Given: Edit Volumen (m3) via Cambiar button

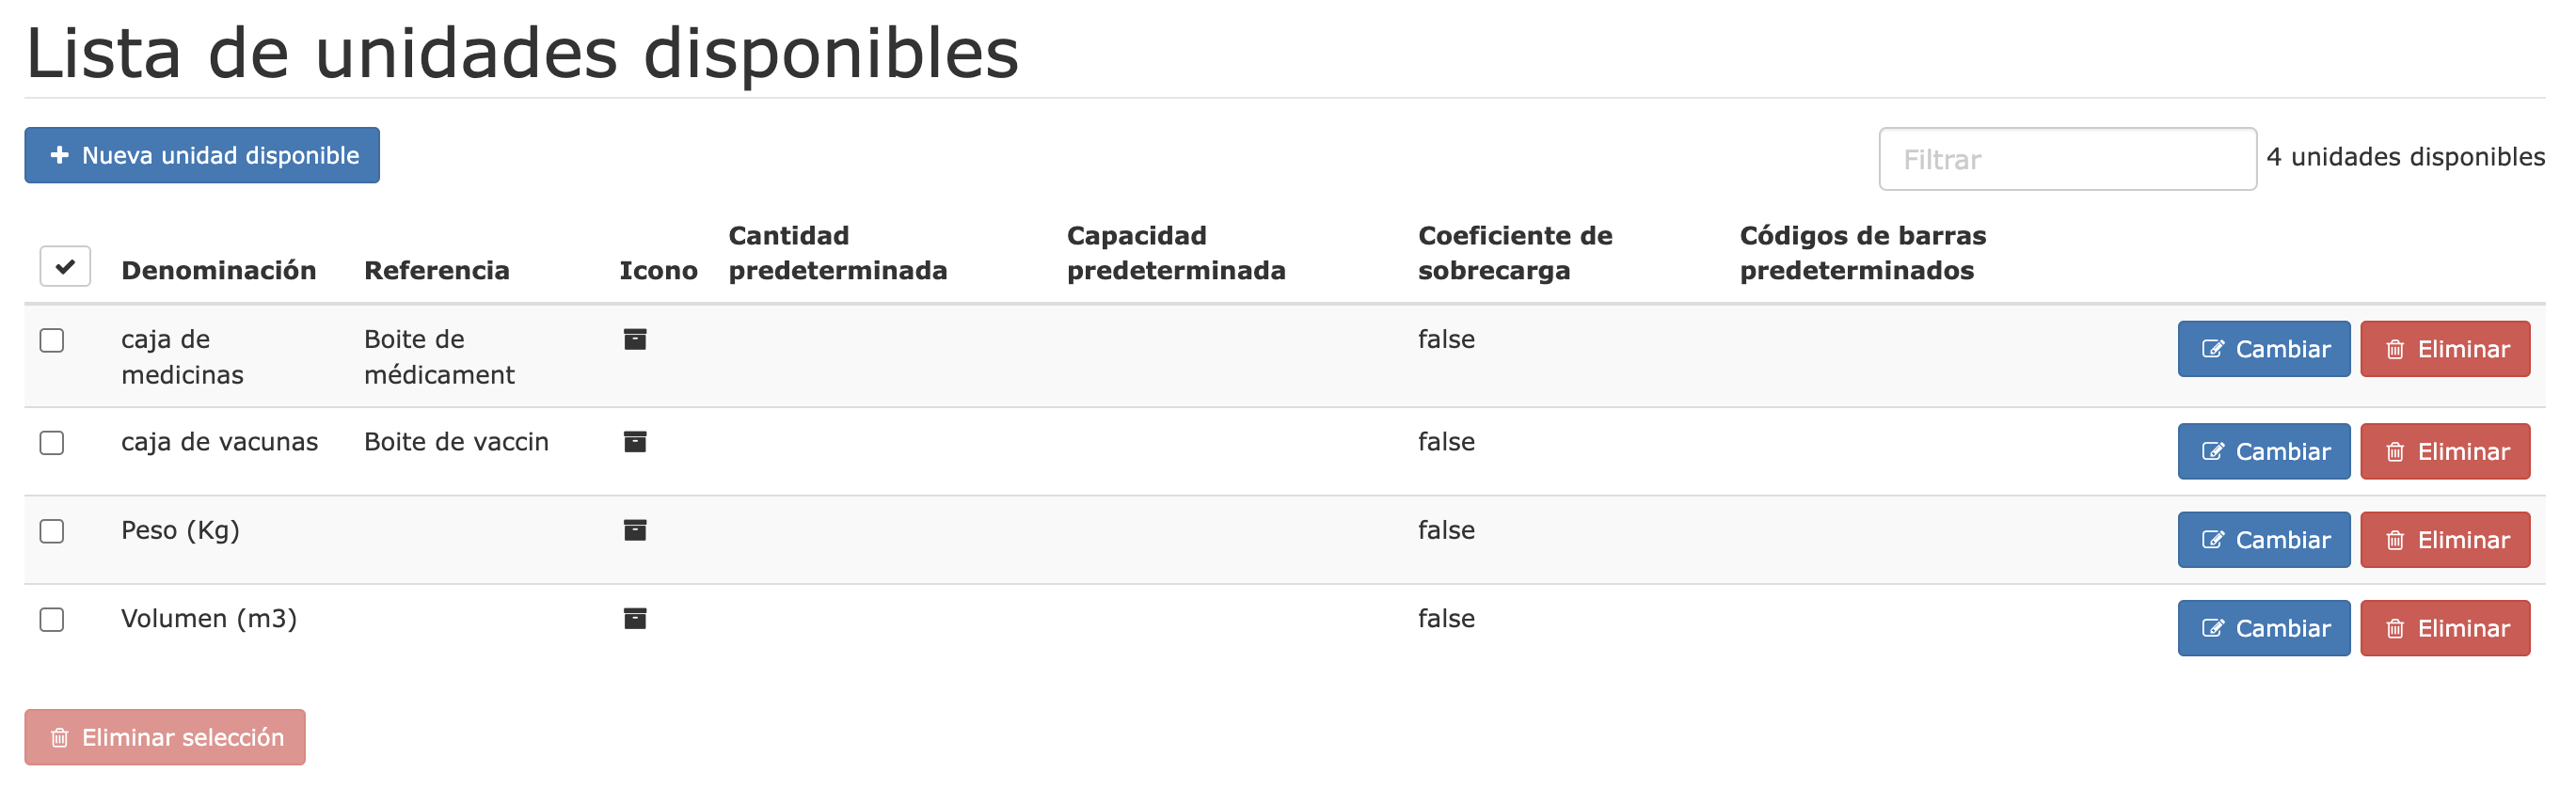Looking at the screenshot, I should pos(2264,628).
